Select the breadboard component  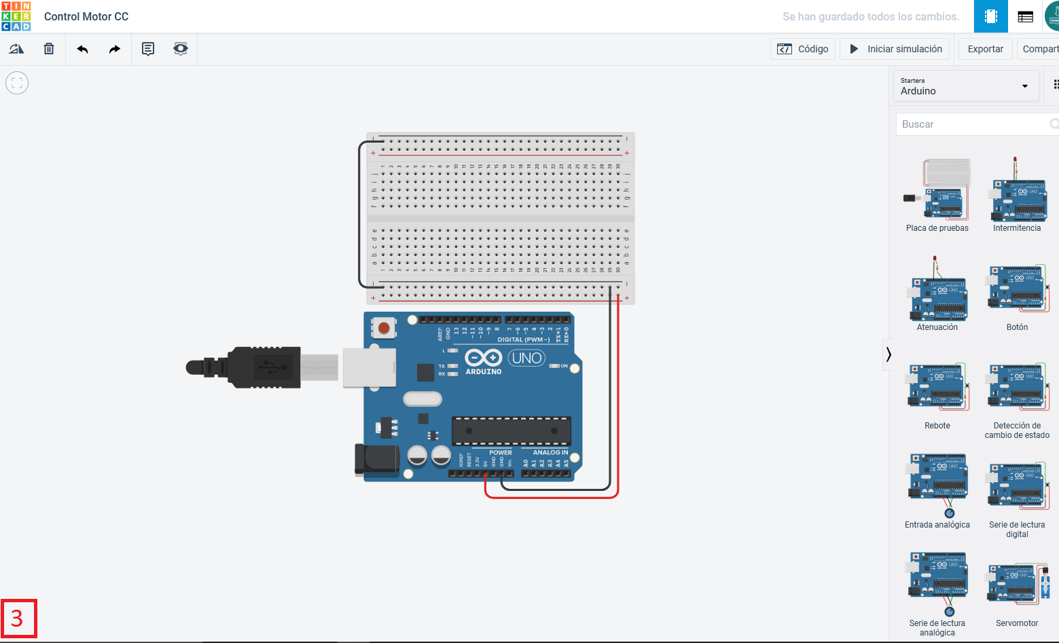(501, 218)
